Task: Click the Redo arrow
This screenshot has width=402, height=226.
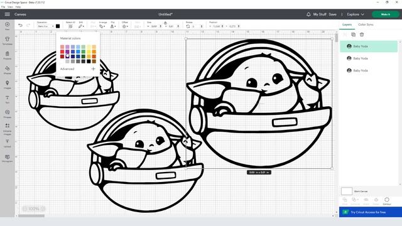Action: click(28, 25)
